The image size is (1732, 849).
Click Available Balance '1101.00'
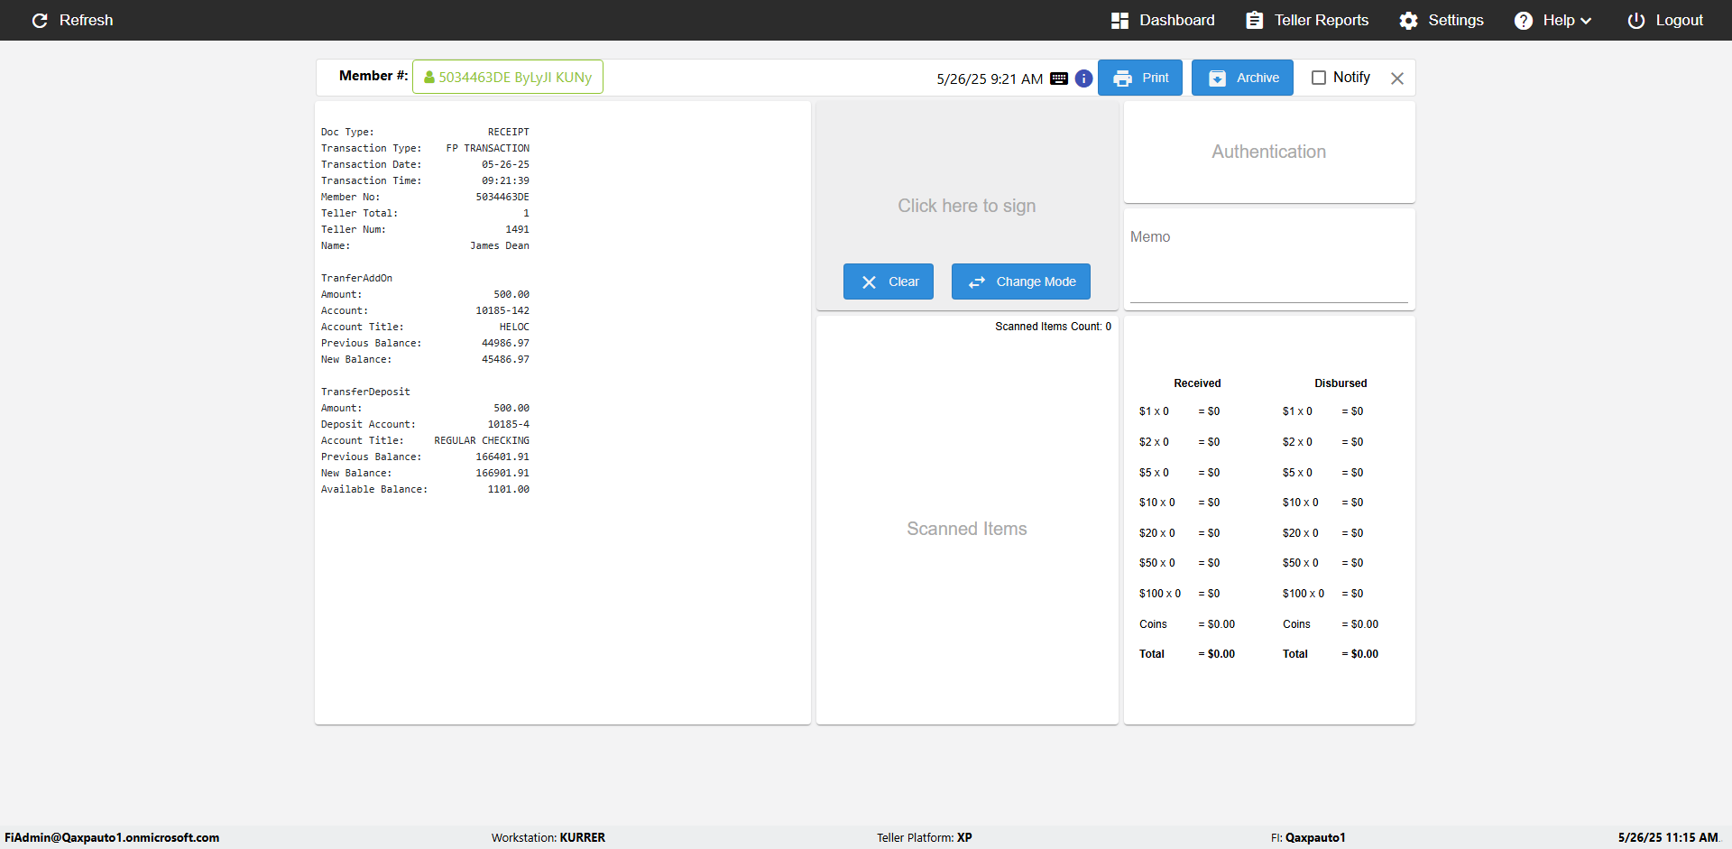[509, 489]
